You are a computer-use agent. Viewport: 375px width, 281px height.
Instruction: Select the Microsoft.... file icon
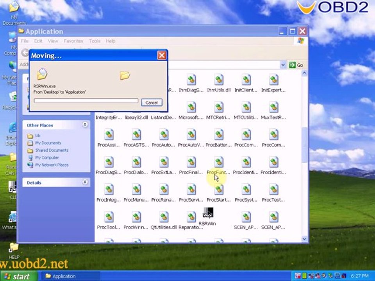click(x=191, y=107)
